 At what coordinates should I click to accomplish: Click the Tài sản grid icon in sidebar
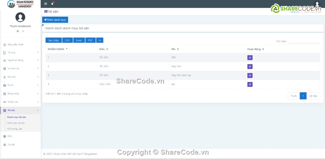pos(4,110)
